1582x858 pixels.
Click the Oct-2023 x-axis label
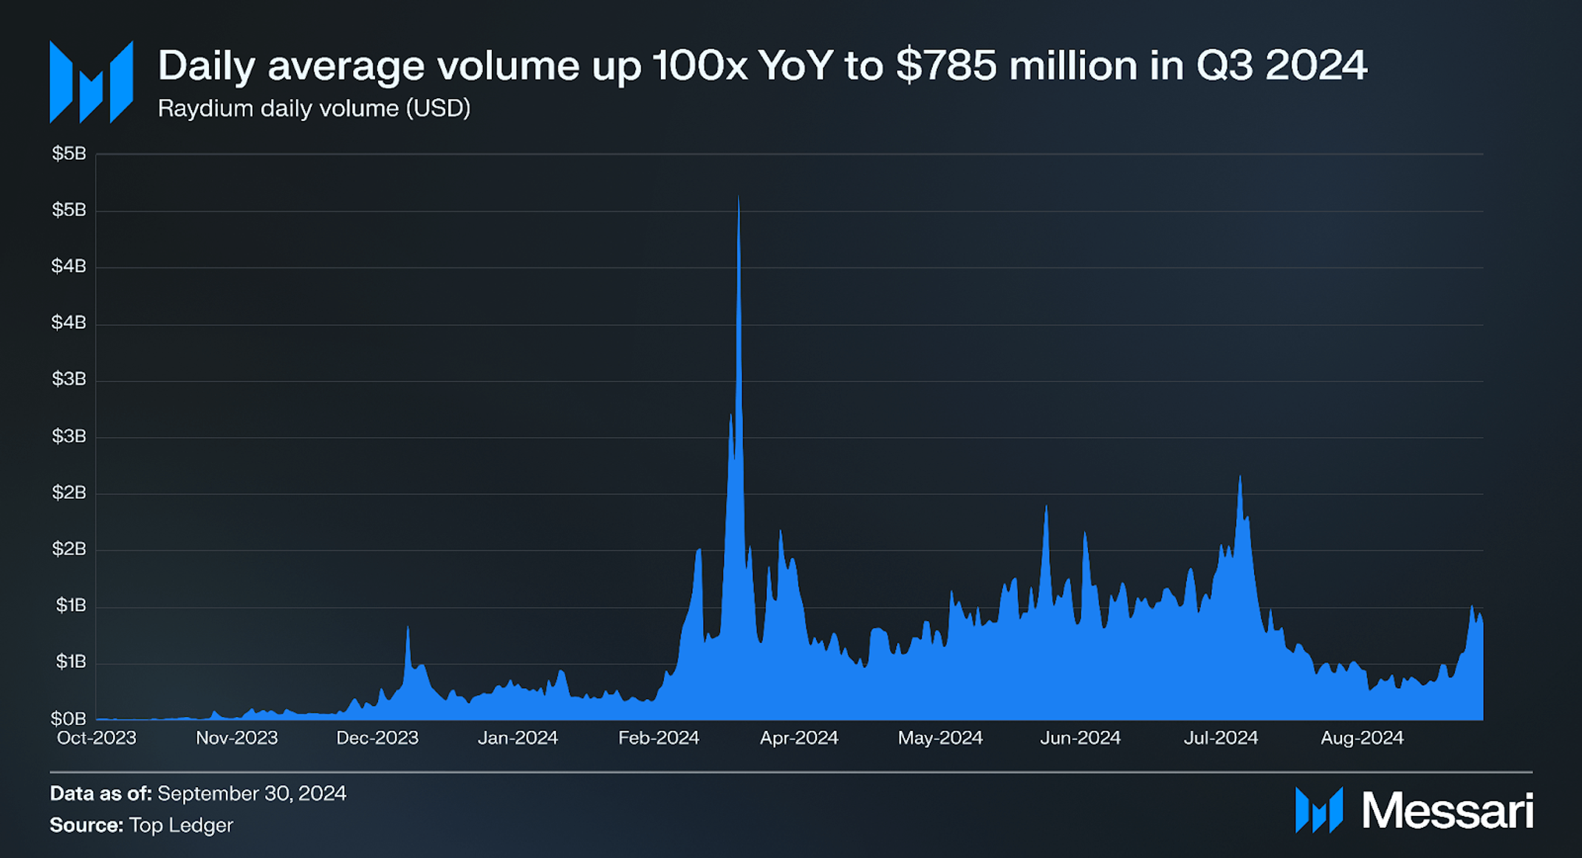coord(97,738)
